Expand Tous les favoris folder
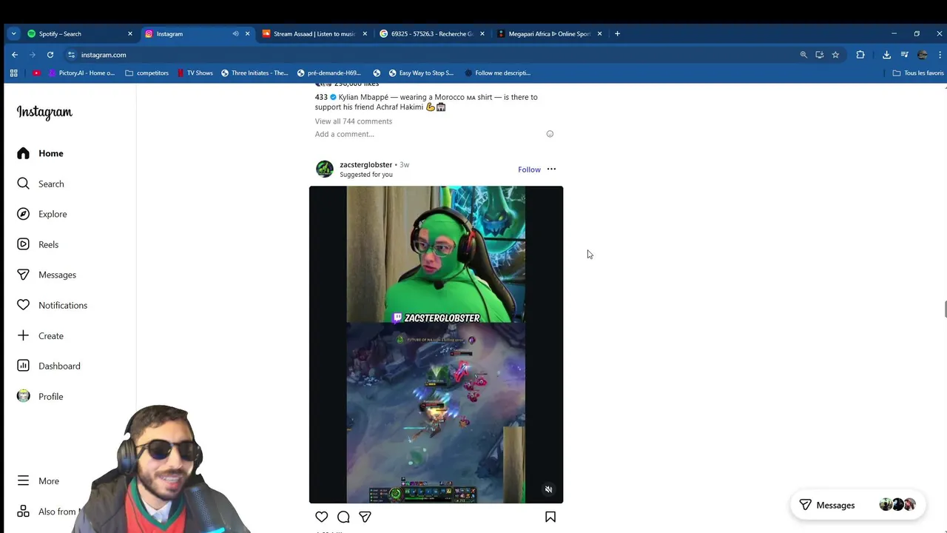 click(918, 73)
